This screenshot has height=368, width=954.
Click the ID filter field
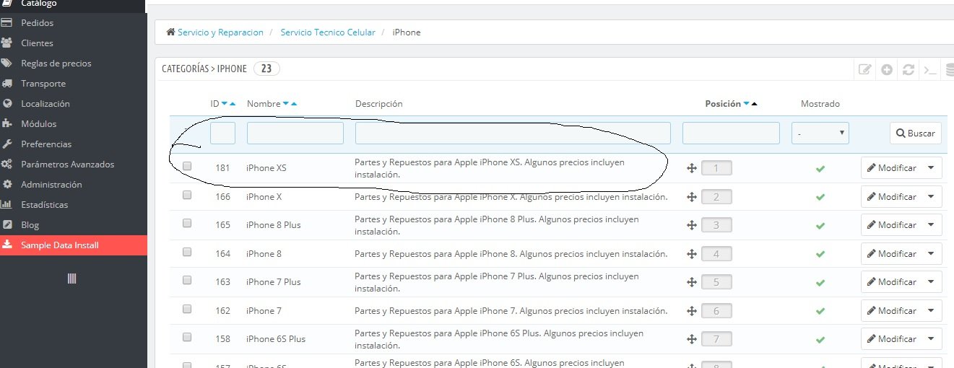pos(222,133)
